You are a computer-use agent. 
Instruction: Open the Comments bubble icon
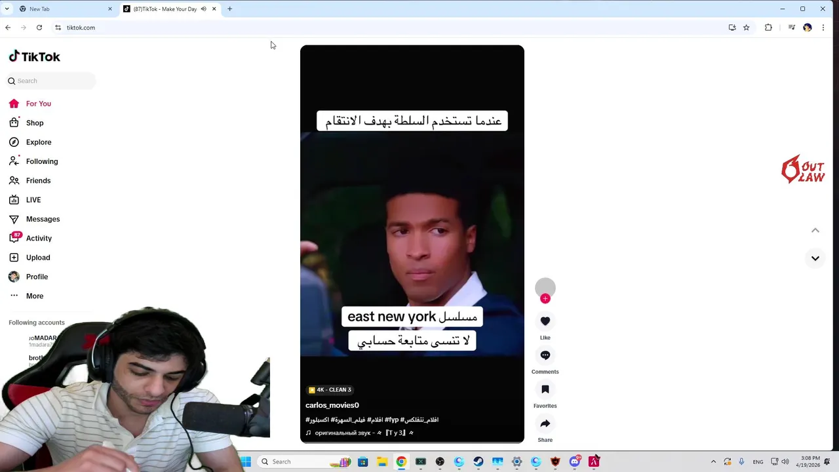click(545, 355)
